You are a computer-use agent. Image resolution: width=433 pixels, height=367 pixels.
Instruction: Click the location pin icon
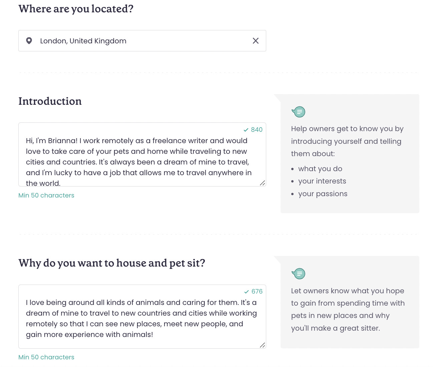[29, 41]
